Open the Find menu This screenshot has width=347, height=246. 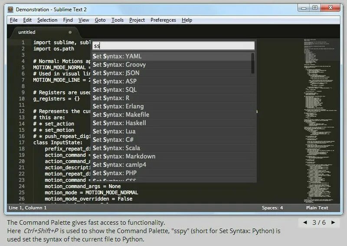[68, 20]
